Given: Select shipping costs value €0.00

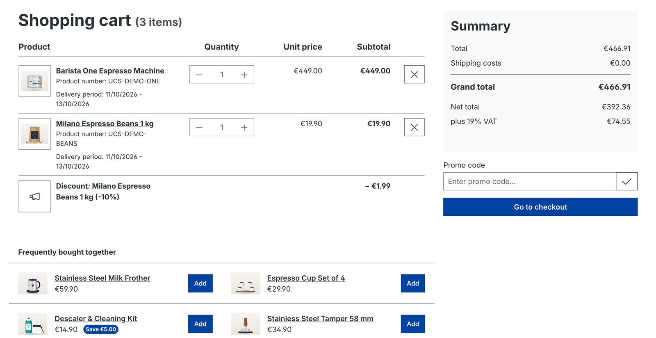Looking at the screenshot, I should tap(620, 63).
